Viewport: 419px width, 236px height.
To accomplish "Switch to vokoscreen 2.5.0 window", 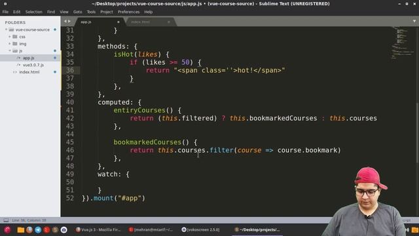I will (200, 229).
